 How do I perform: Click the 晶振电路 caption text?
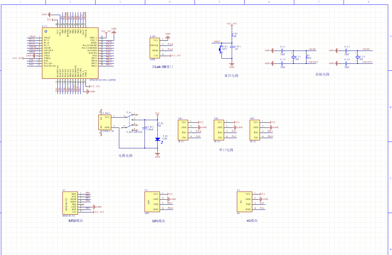point(322,74)
